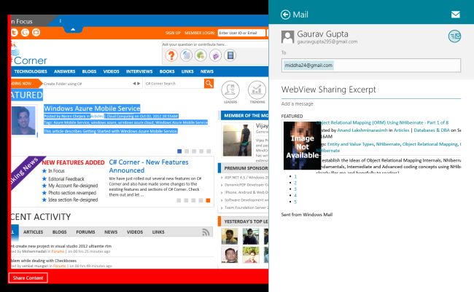Open Object Relational Mapping link in Mail
The image size is (474, 292).
click(x=382, y=122)
